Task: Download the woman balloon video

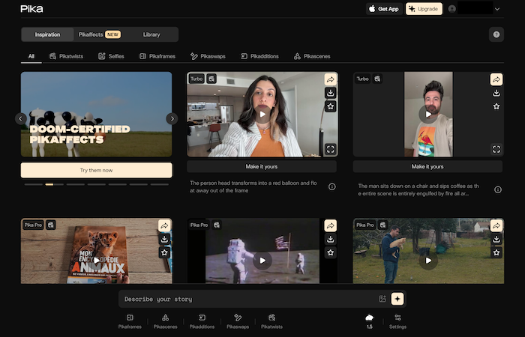Action: click(330, 93)
